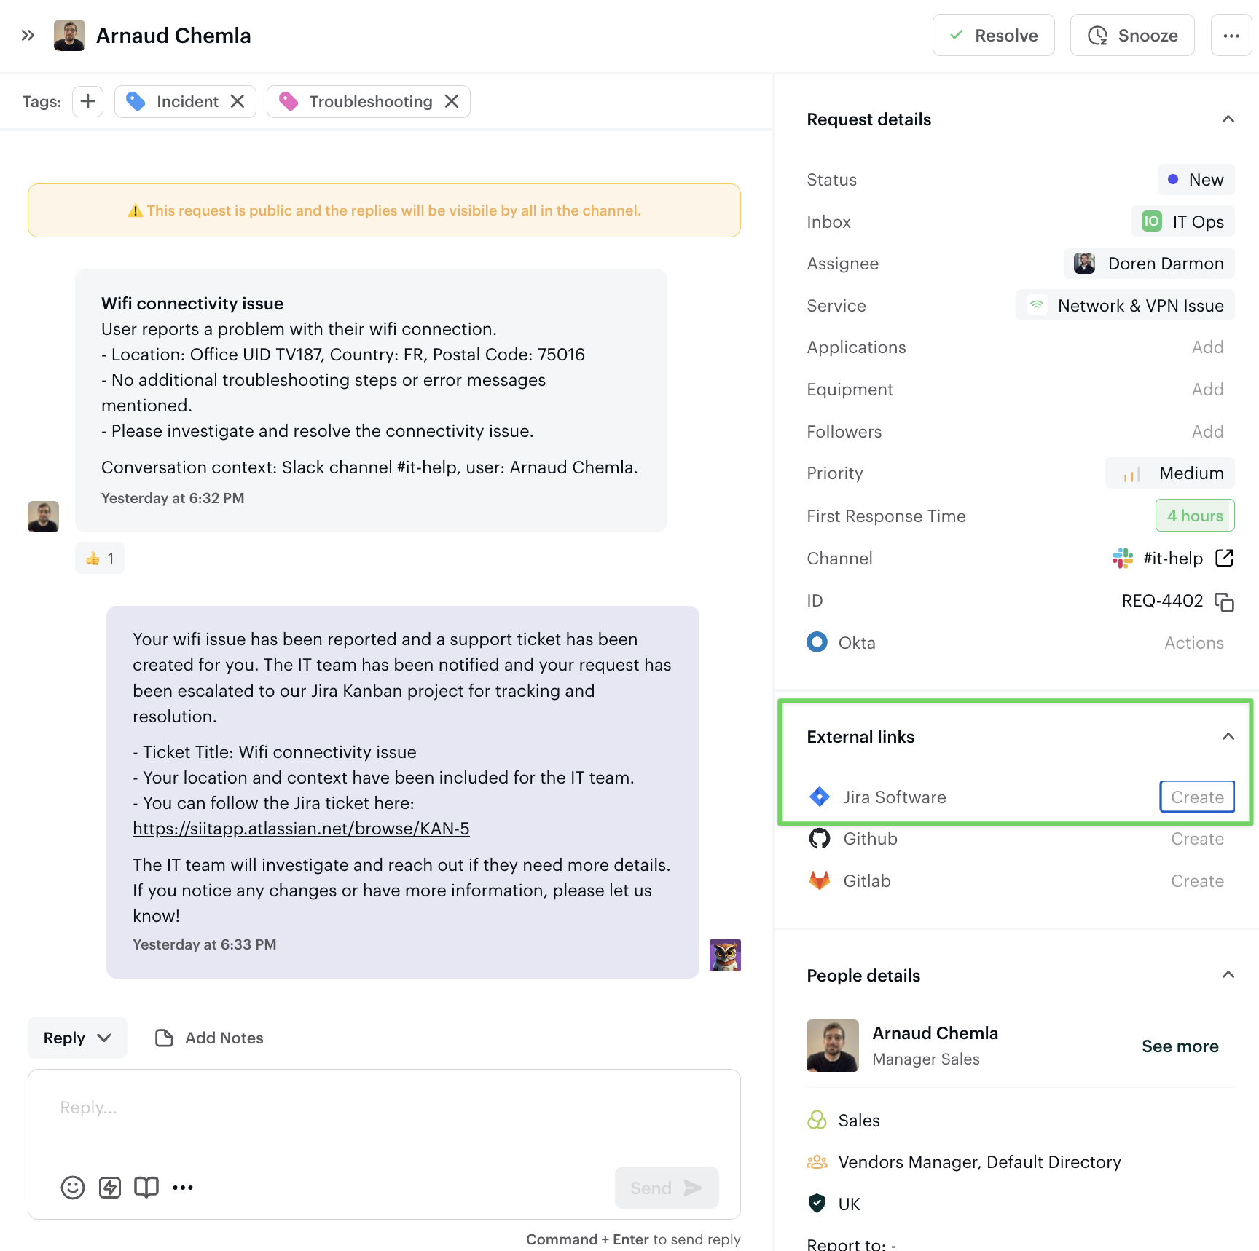Remove the Incident tag
This screenshot has height=1251, width=1259.
[238, 101]
